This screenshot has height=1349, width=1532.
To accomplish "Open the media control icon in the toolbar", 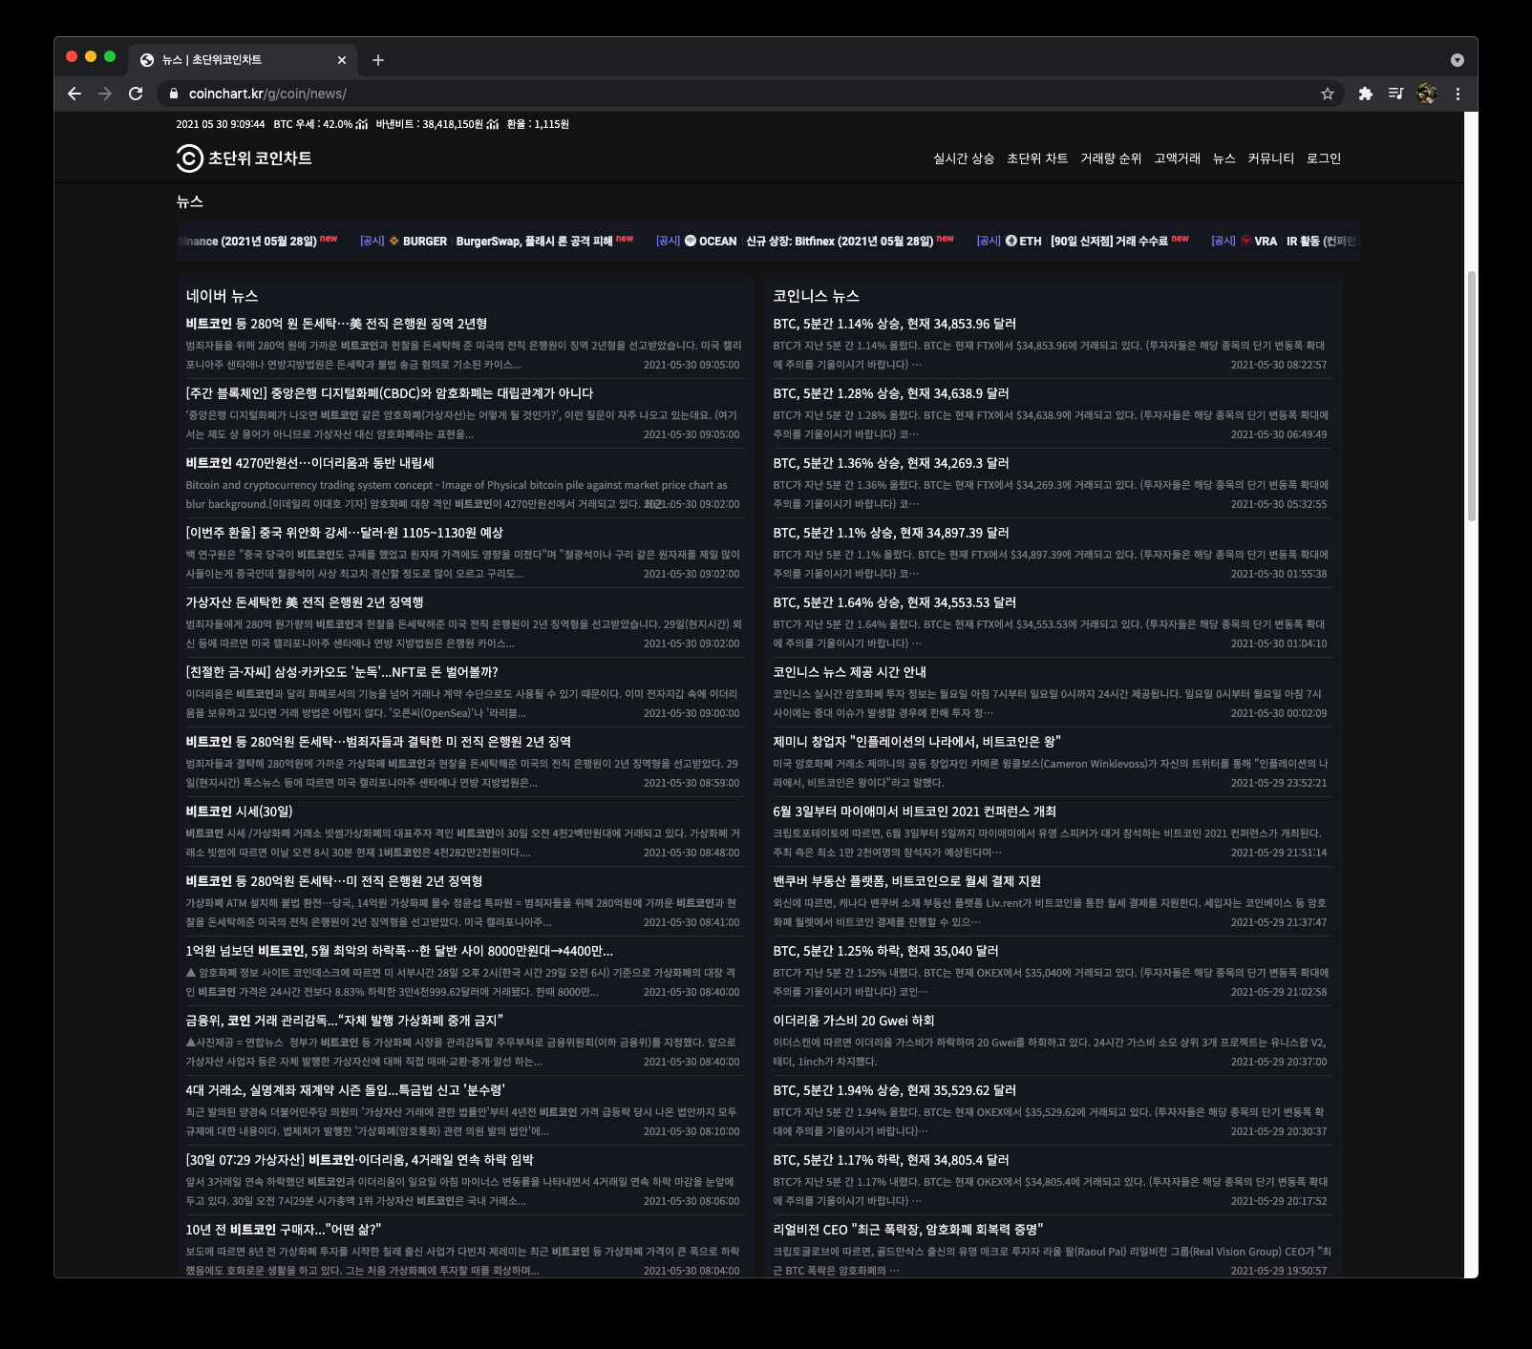I will click(x=1395, y=94).
